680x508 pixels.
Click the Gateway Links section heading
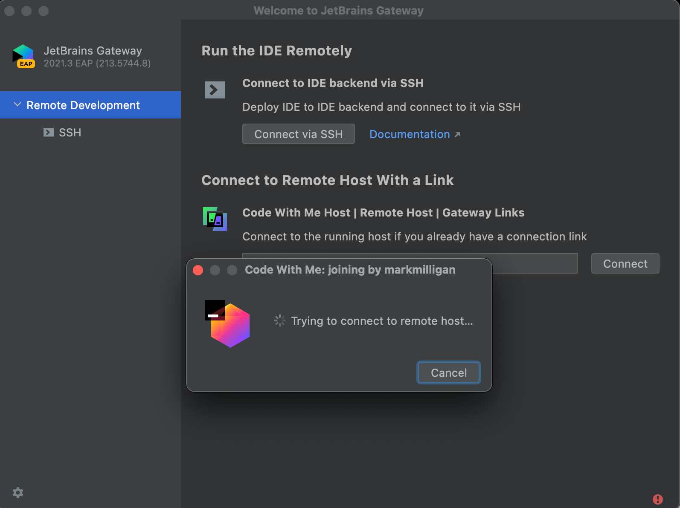(383, 213)
